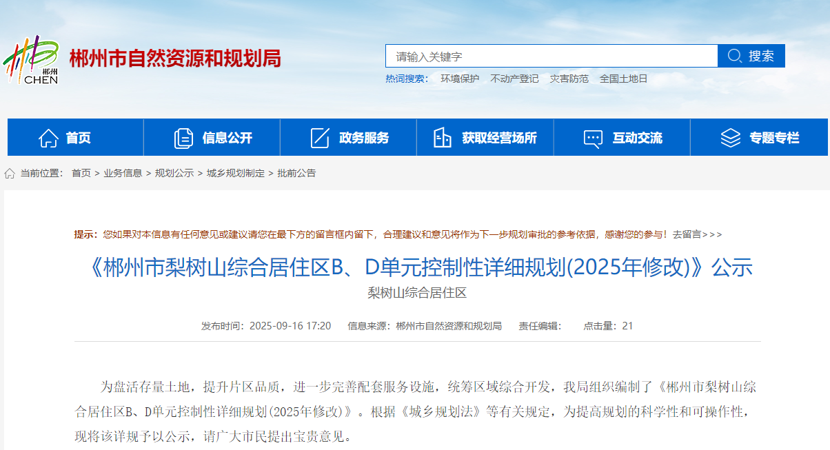This screenshot has height=450, width=830.
Task: Open the 互动交流 navigation menu
Action: pyautogui.click(x=637, y=138)
